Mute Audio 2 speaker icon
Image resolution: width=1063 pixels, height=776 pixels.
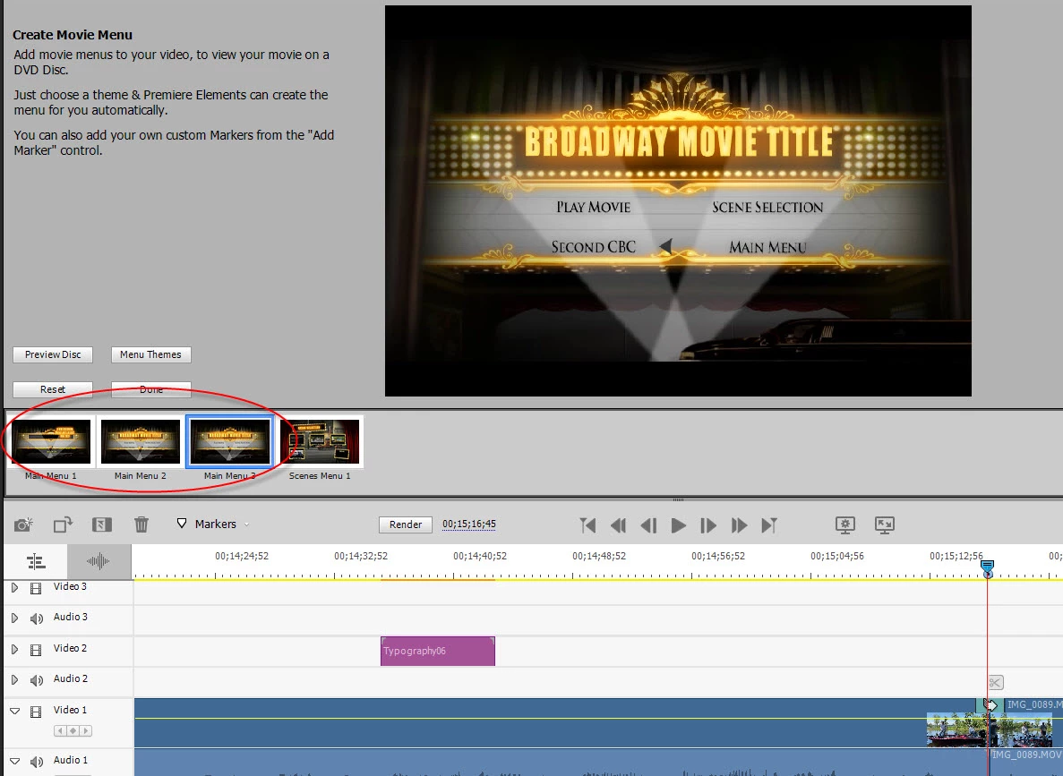coord(37,679)
